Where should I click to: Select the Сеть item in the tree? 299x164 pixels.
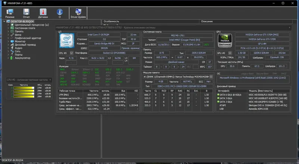(x=18, y=51)
